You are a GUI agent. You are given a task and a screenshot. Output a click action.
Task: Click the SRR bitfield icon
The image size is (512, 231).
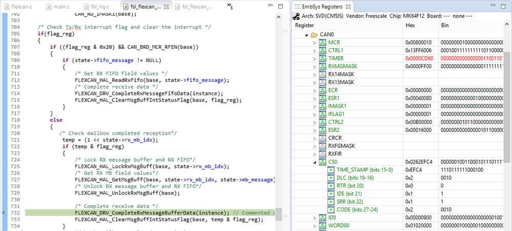[x=331, y=202]
